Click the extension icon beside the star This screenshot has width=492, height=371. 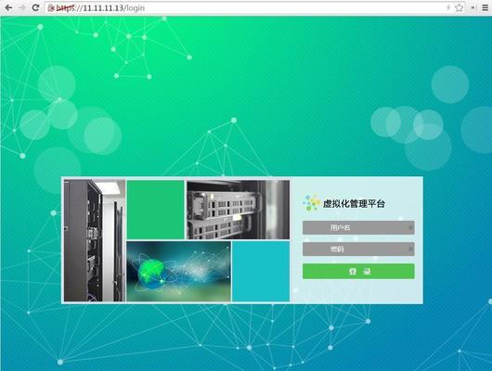(x=473, y=7)
